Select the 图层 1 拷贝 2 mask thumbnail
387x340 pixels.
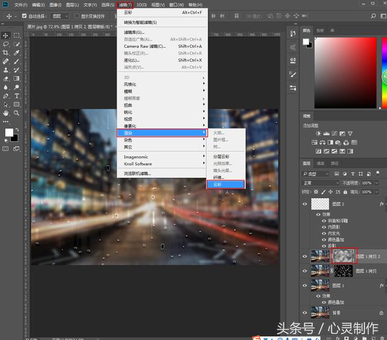[x=345, y=256]
